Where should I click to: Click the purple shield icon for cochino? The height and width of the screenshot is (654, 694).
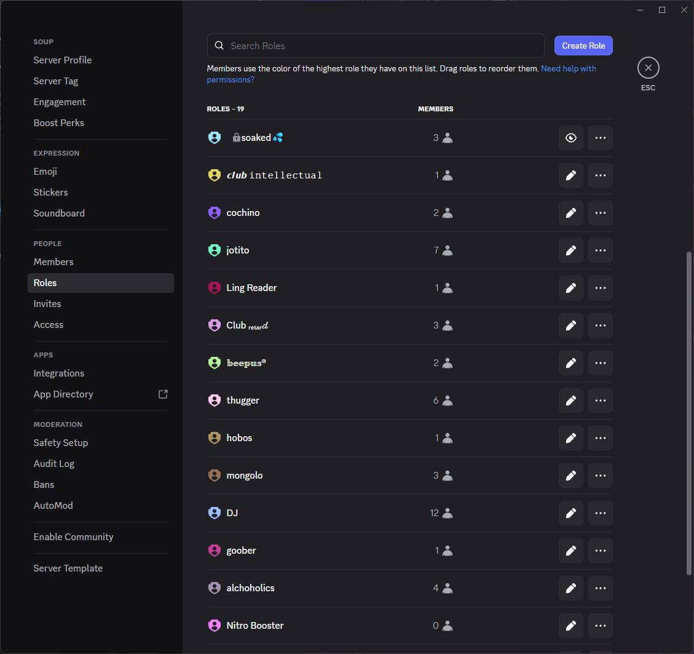coord(215,213)
